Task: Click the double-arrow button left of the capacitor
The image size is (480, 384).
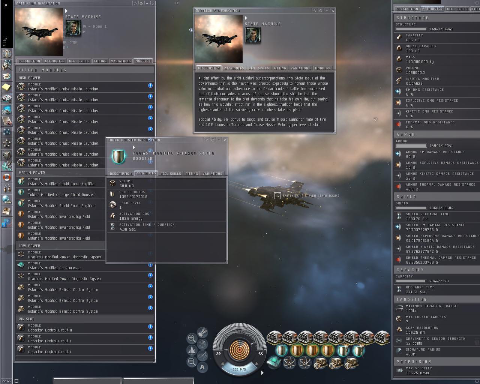Action: click(x=218, y=353)
